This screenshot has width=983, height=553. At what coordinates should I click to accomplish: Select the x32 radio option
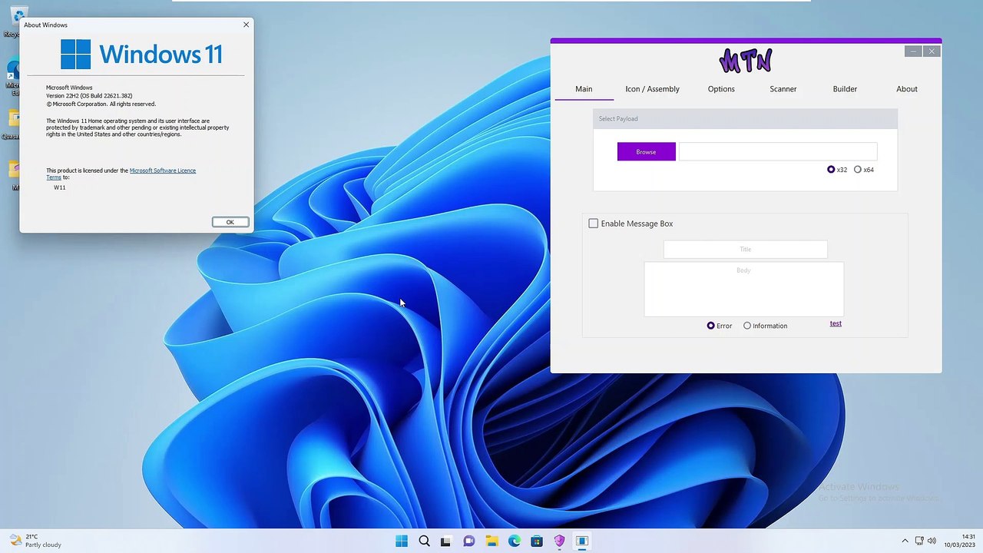click(x=837, y=170)
